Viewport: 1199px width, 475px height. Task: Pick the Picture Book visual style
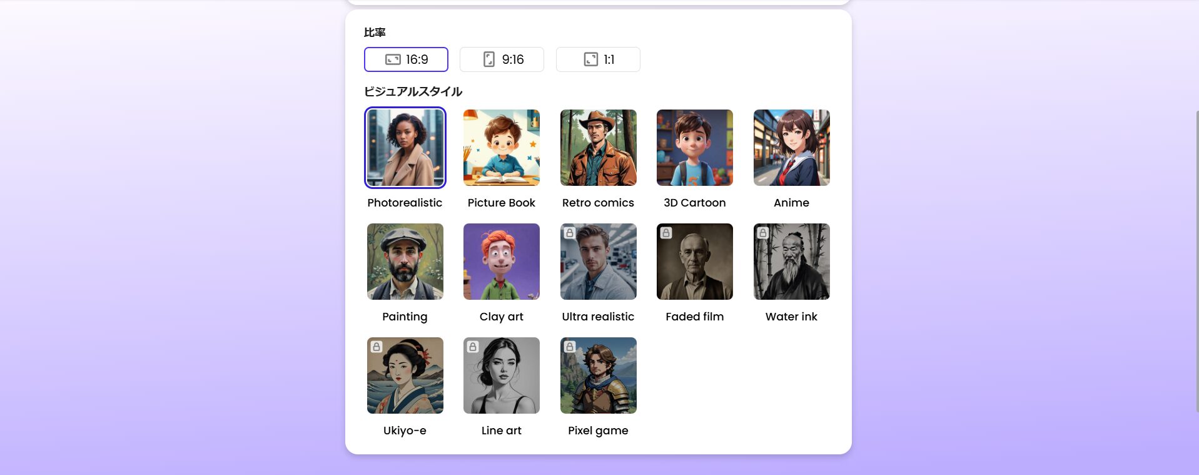click(502, 148)
